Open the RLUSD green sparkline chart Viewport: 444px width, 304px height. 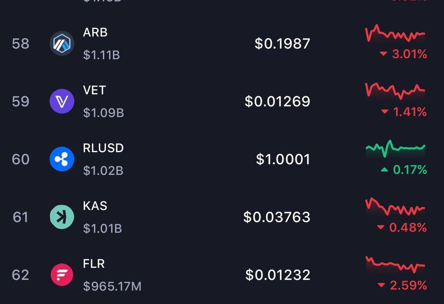click(x=395, y=148)
